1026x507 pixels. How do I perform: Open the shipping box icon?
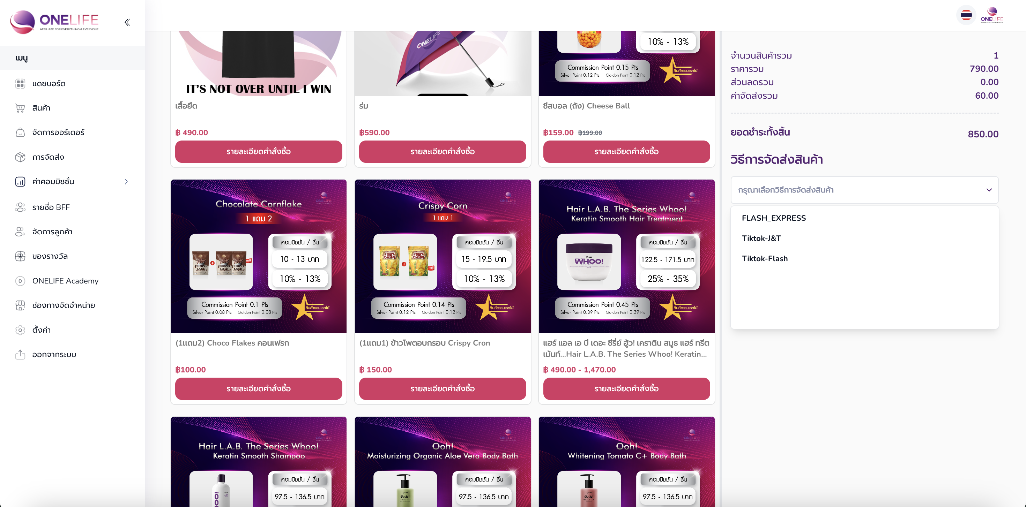click(x=20, y=157)
